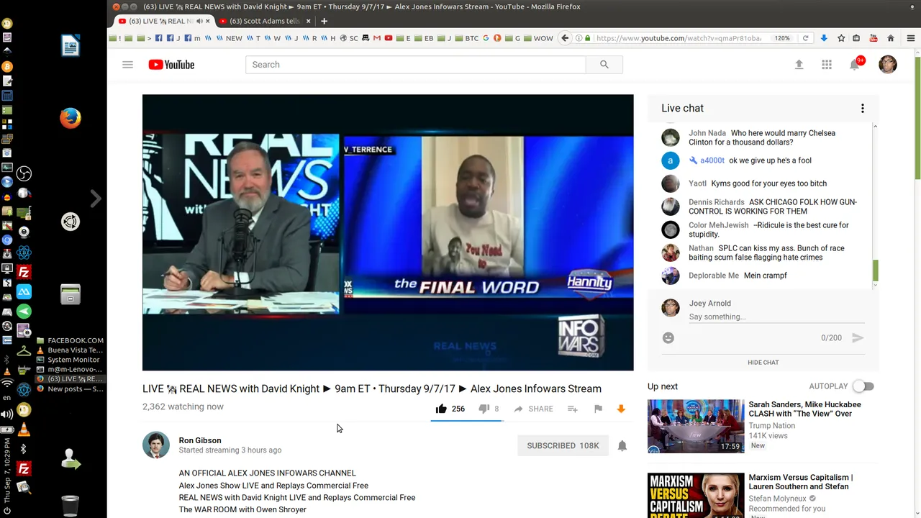Open the file cabinet drawer icon
The height and width of the screenshot is (518, 921).
(70, 294)
